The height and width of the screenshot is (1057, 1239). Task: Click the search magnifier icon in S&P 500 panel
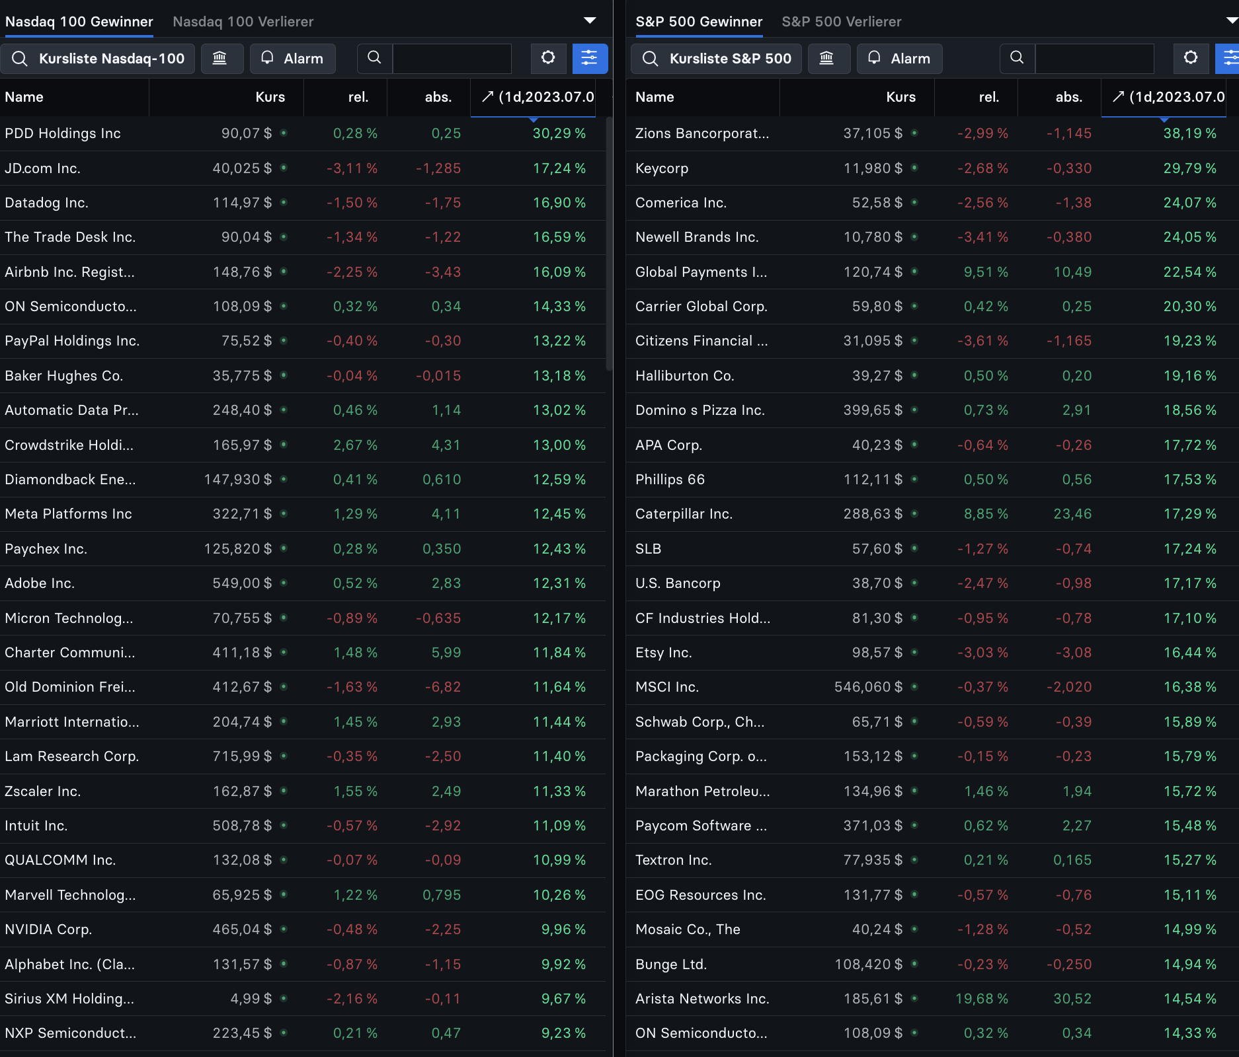[x=1018, y=59]
